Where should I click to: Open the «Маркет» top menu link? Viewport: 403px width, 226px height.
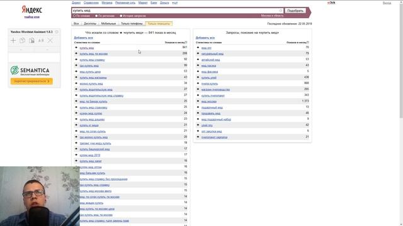pos(143,3)
